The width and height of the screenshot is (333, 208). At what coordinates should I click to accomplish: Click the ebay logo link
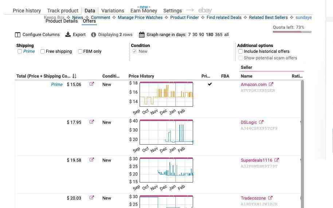click(x=205, y=10)
